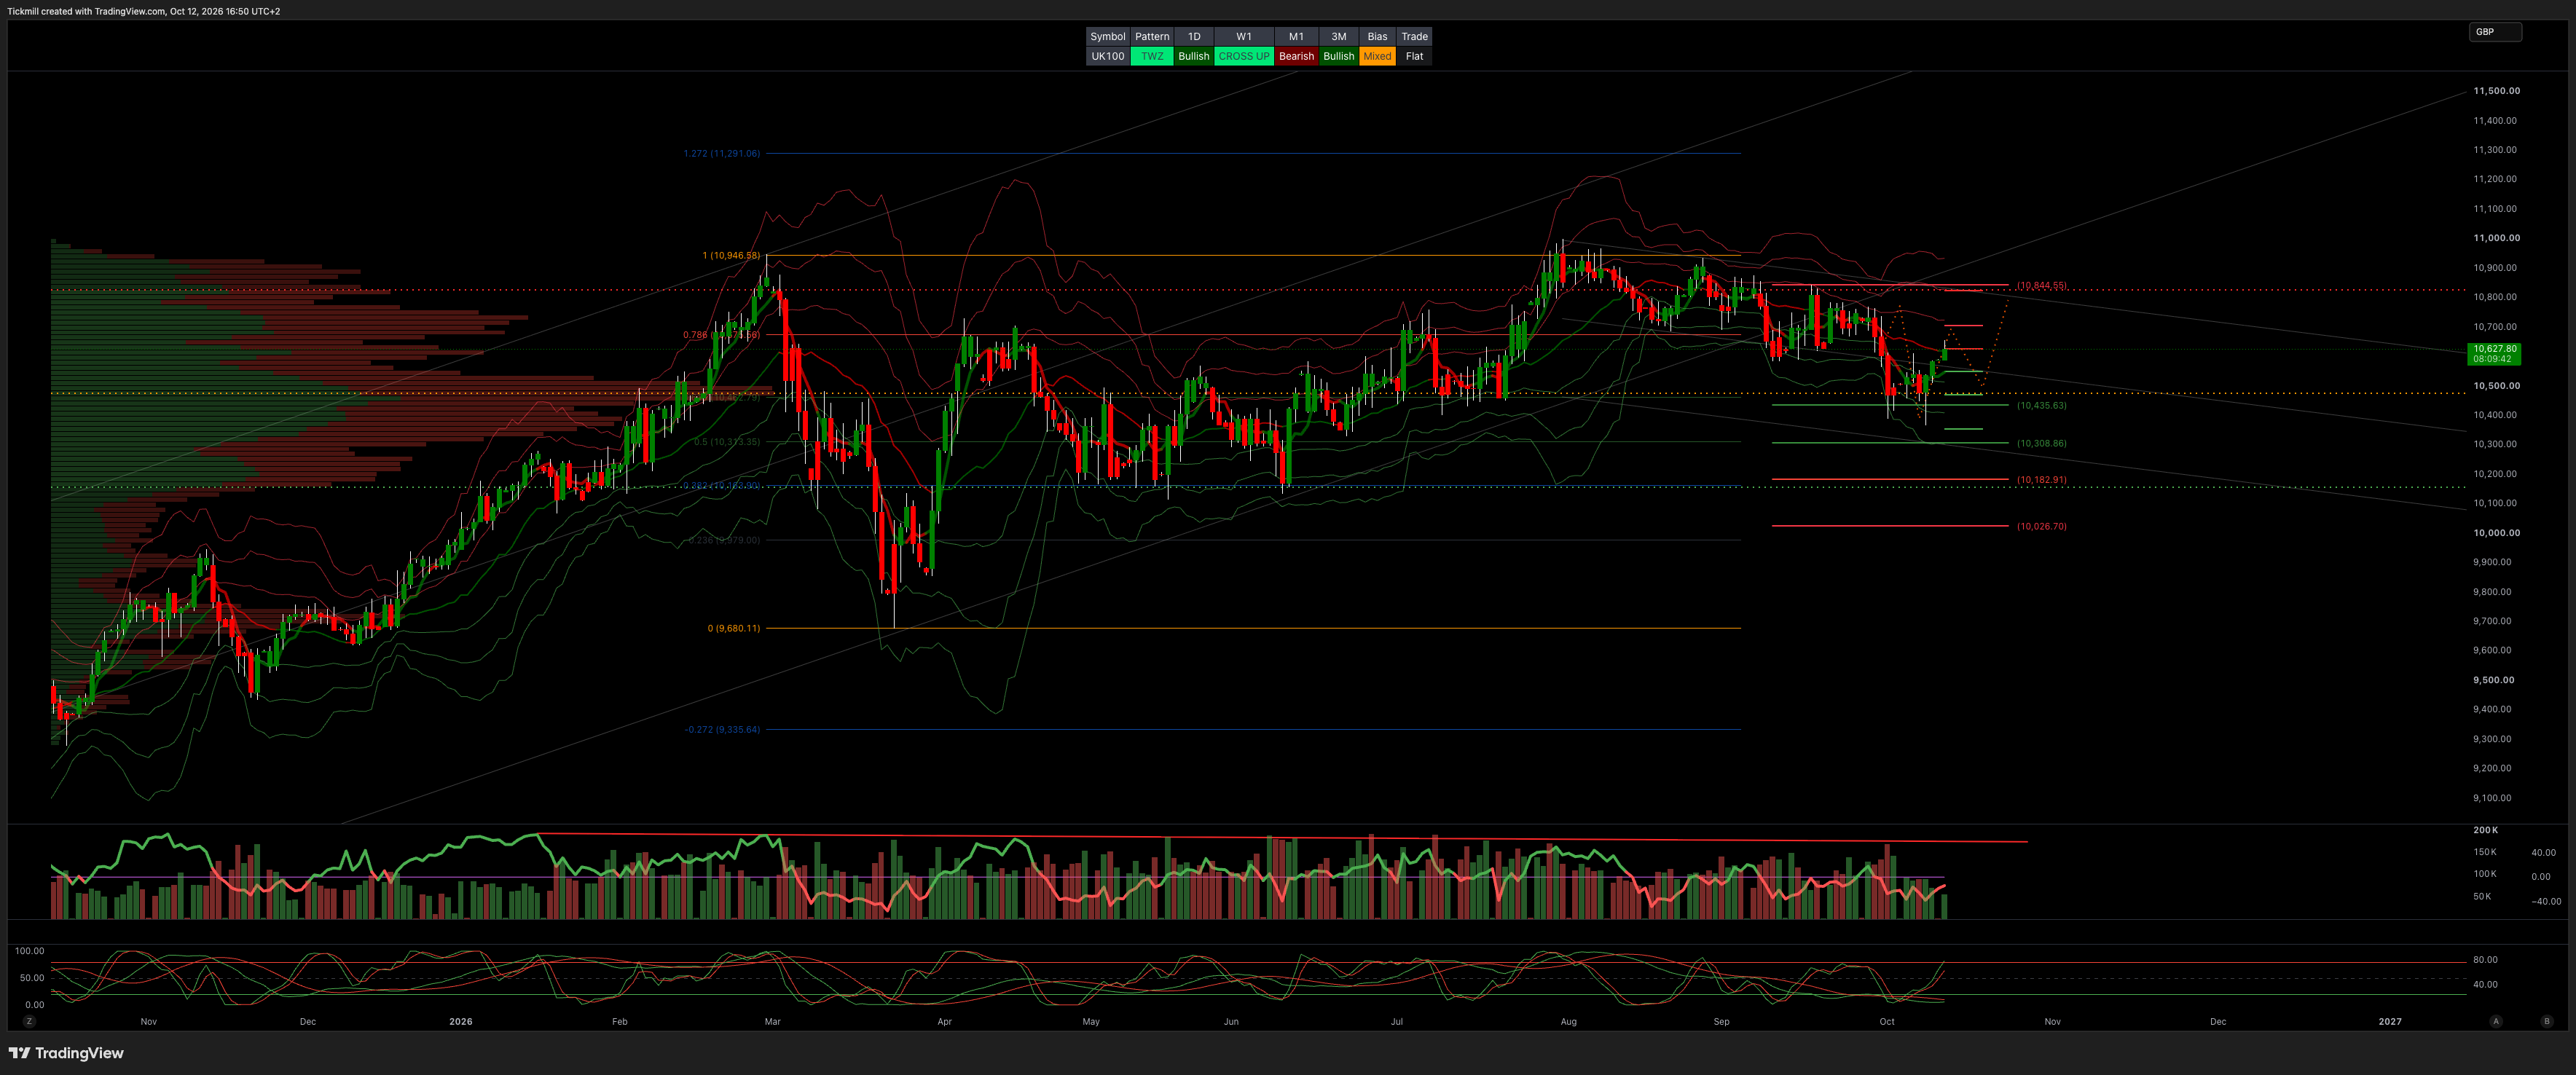Click the Oct label on time axis
The image size is (2576, 1075).
(1886, 1021)
